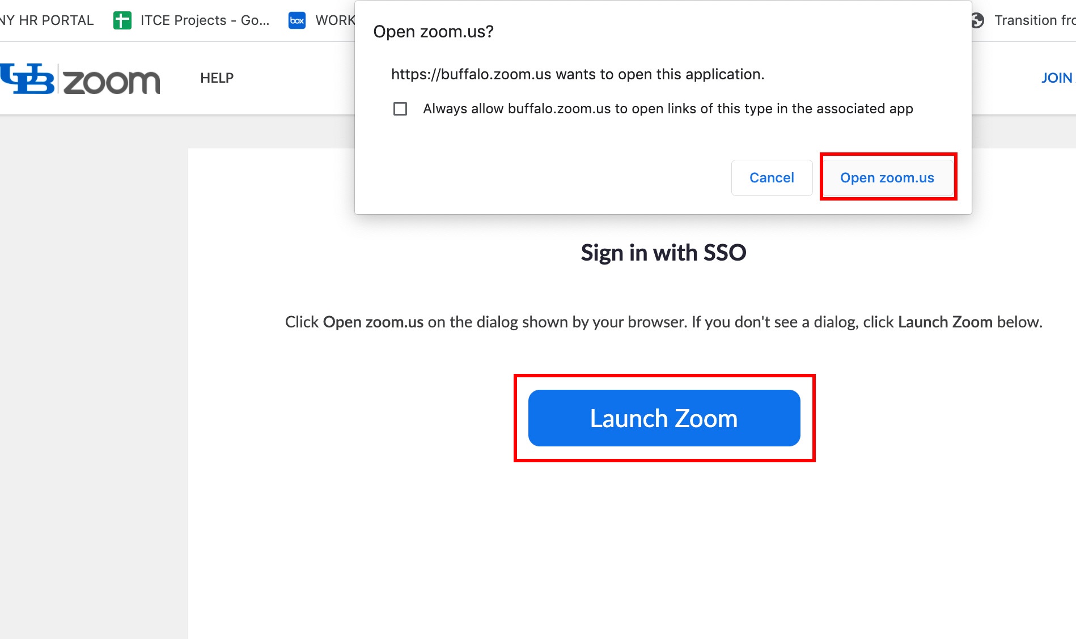Click the 'wants to open this application' message
The height and width of the screenshot is (639, 1076).
pos(577,74)
